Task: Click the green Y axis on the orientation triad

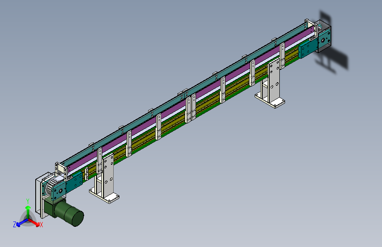Action: [x=28, y=210]
